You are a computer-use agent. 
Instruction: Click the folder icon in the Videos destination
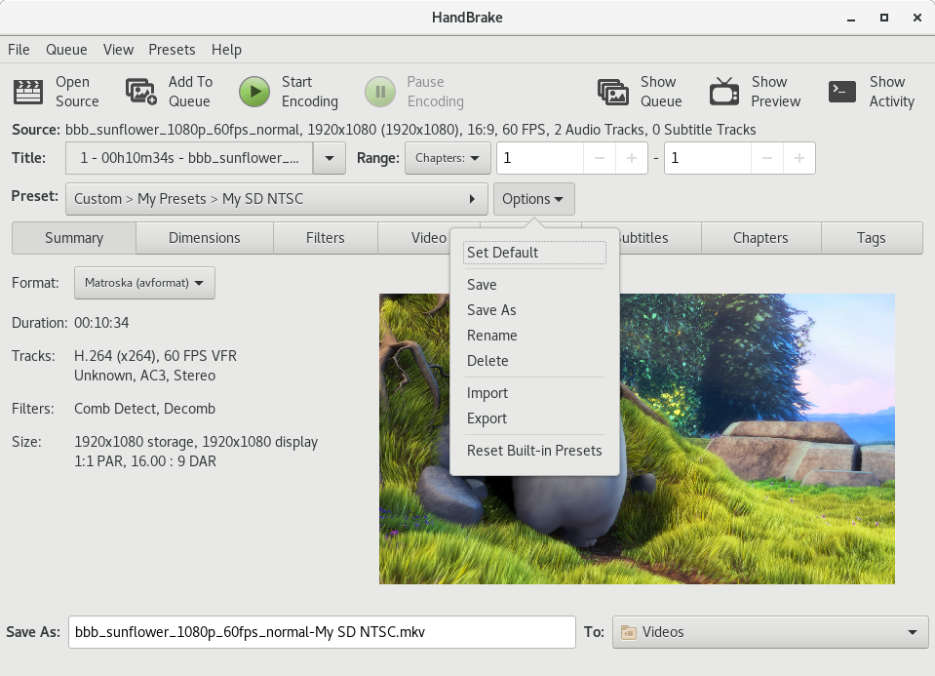point(629,632)
